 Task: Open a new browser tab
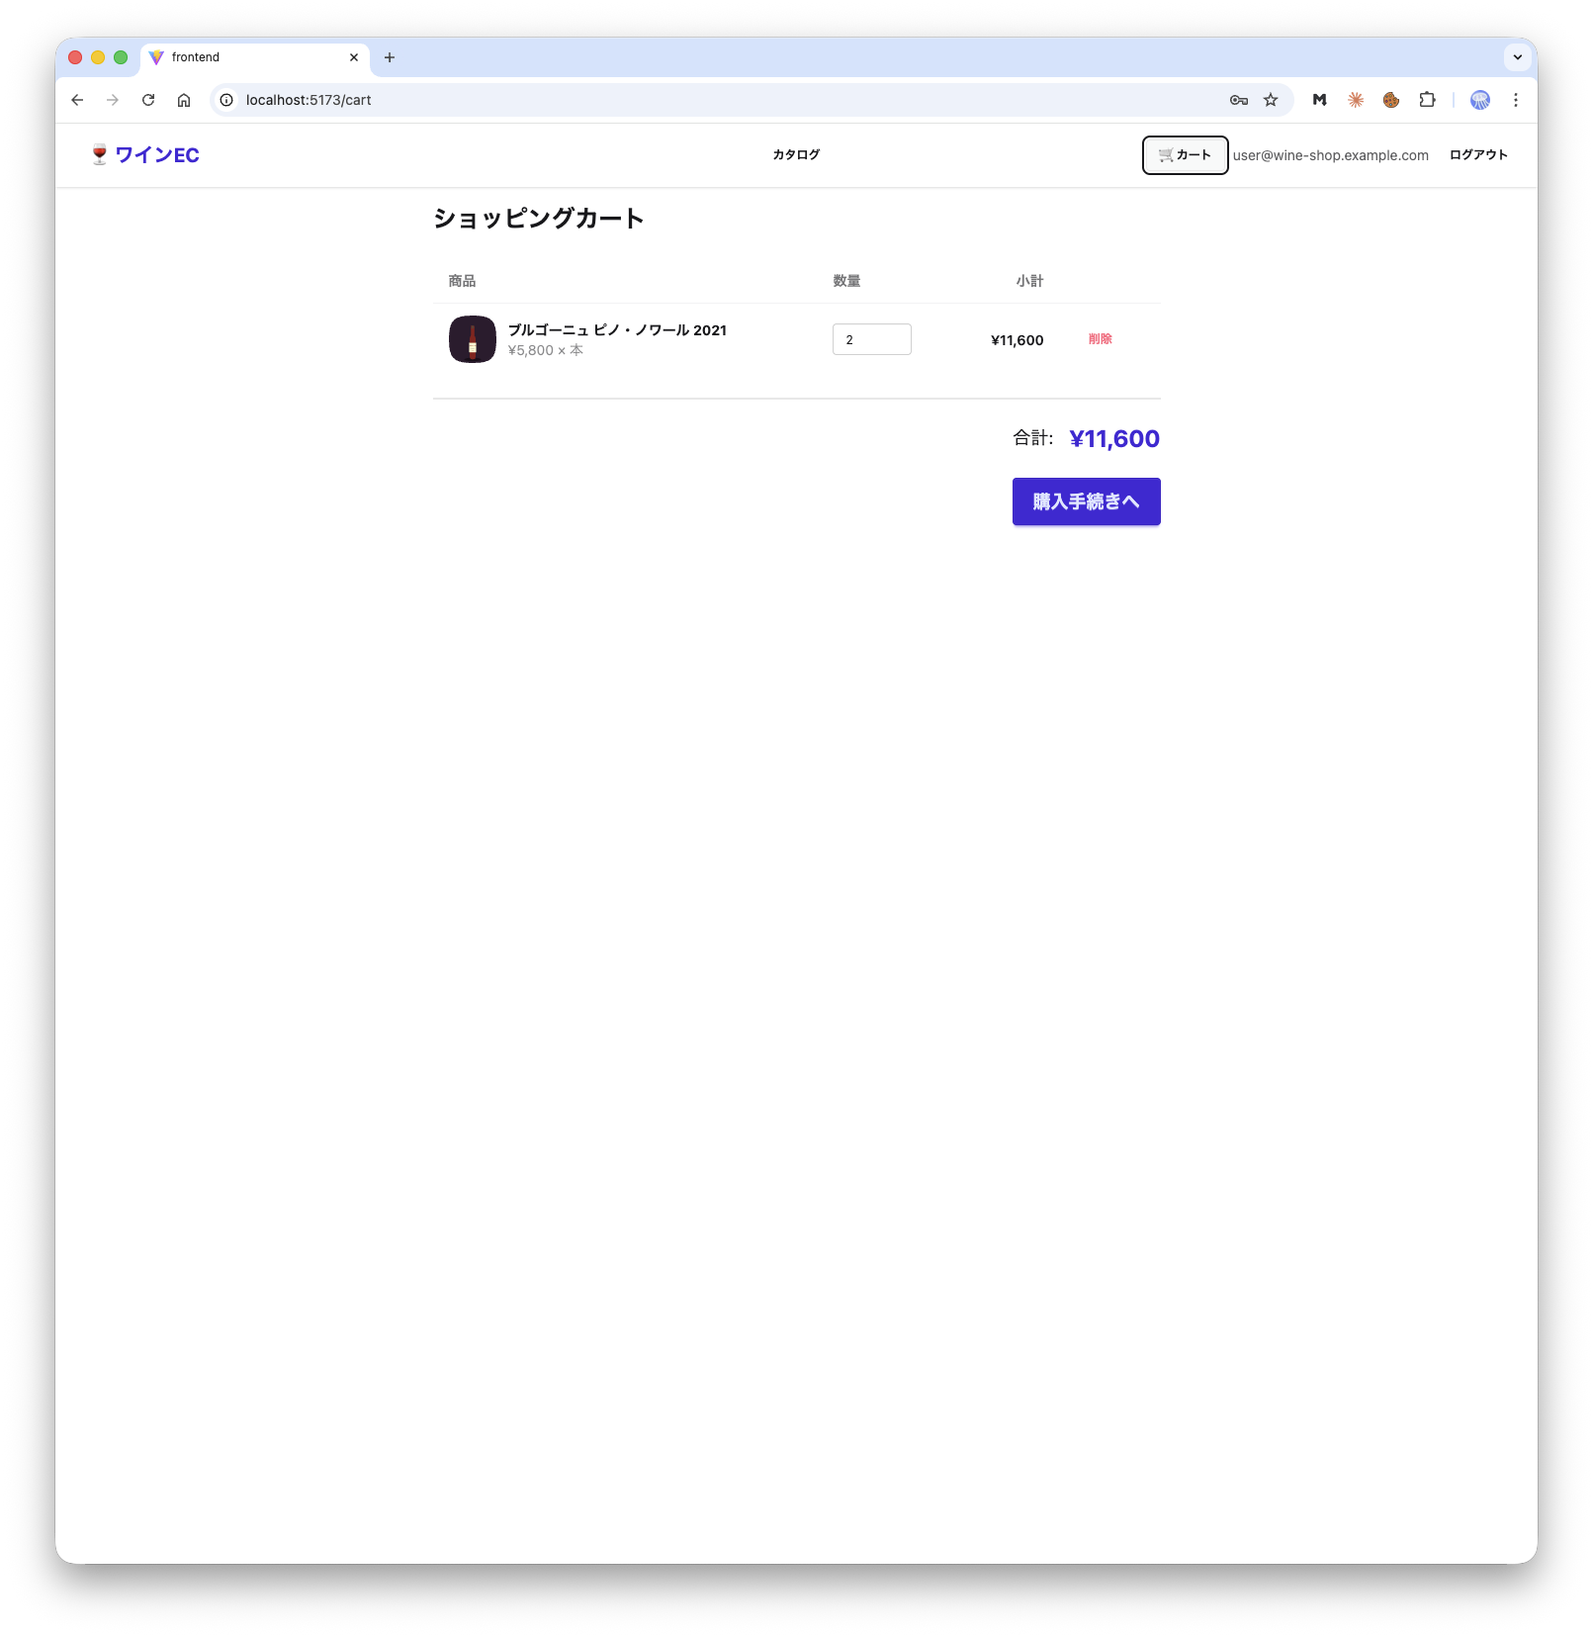(x=390, y=57)
